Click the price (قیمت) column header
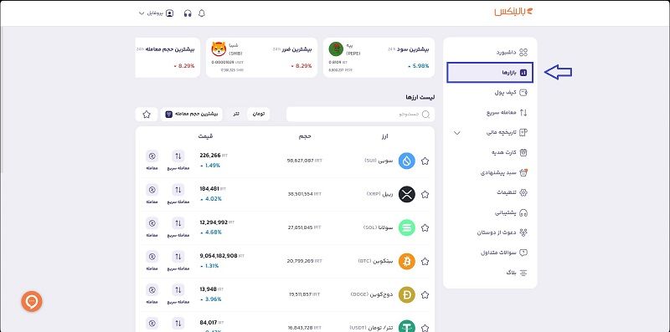Screen dimensions: 670x332 point(205,136)
